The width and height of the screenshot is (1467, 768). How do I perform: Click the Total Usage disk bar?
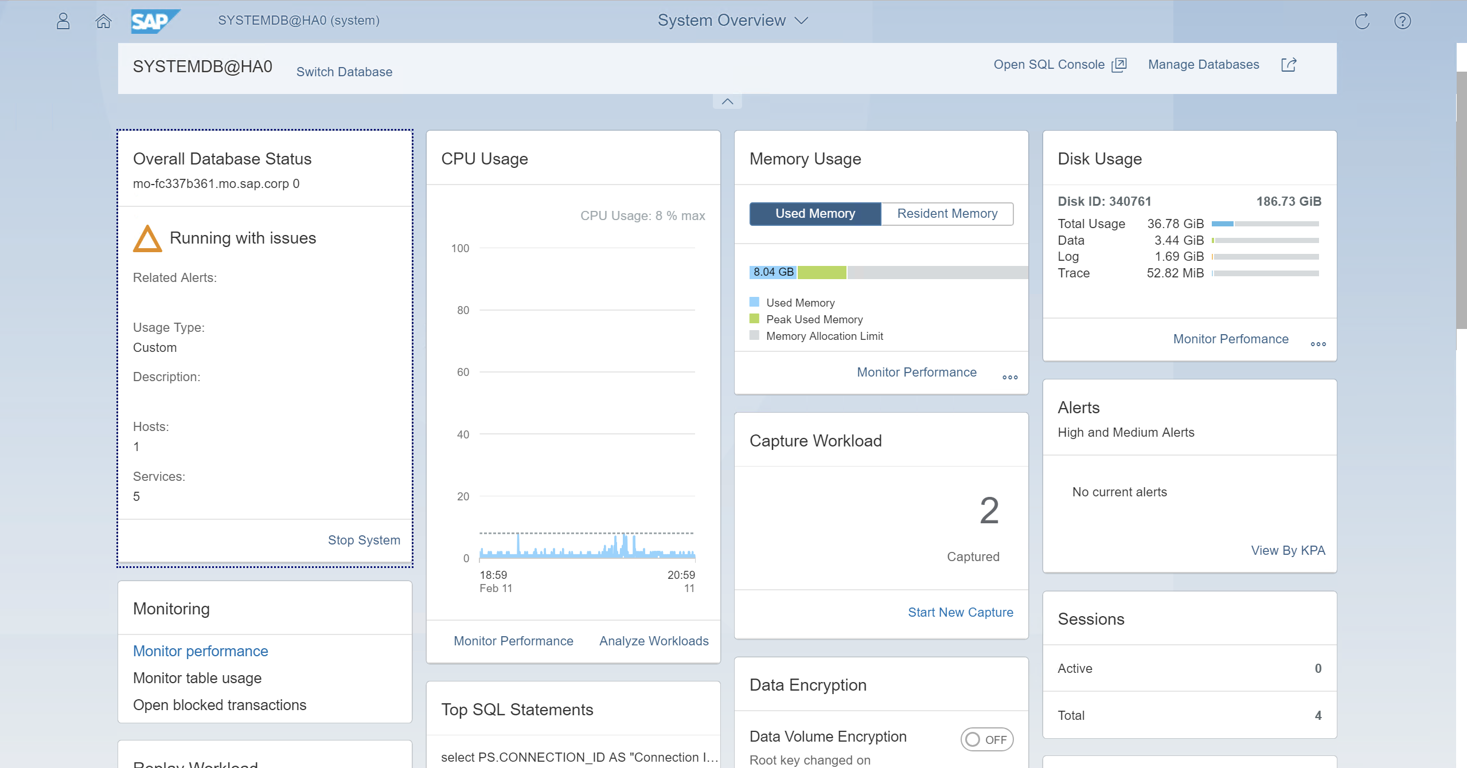1265,224
